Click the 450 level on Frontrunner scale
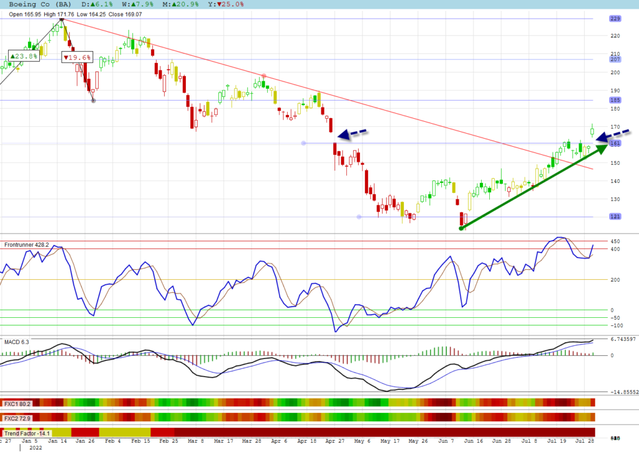The image size is (639, 459). click(615, 242)
